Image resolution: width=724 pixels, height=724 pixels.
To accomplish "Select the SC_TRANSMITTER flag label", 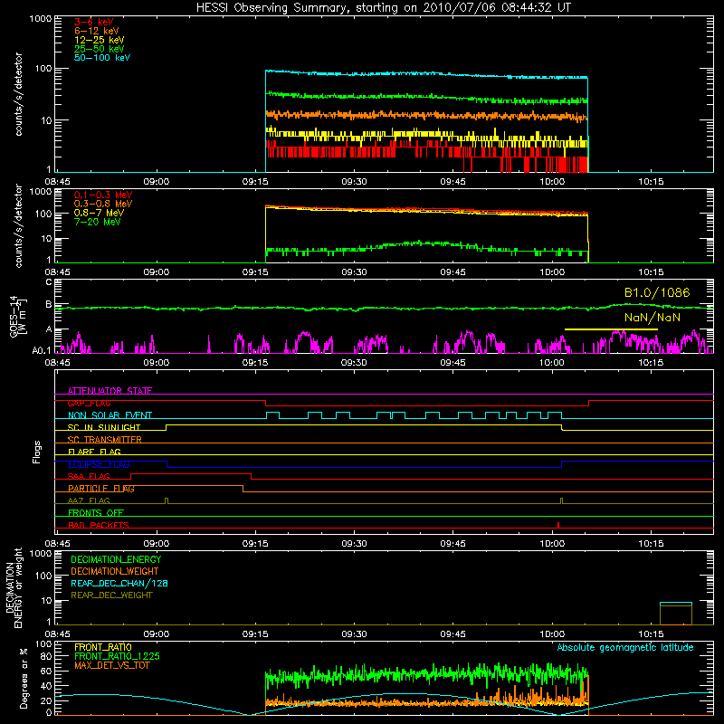I will point(104,440).
